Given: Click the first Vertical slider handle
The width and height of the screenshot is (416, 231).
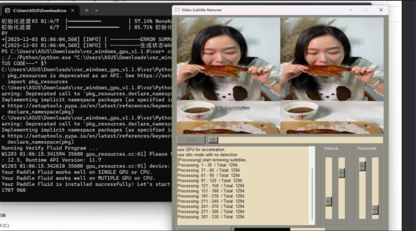Looking at the screenshot, I should click(x=328, y=202).
